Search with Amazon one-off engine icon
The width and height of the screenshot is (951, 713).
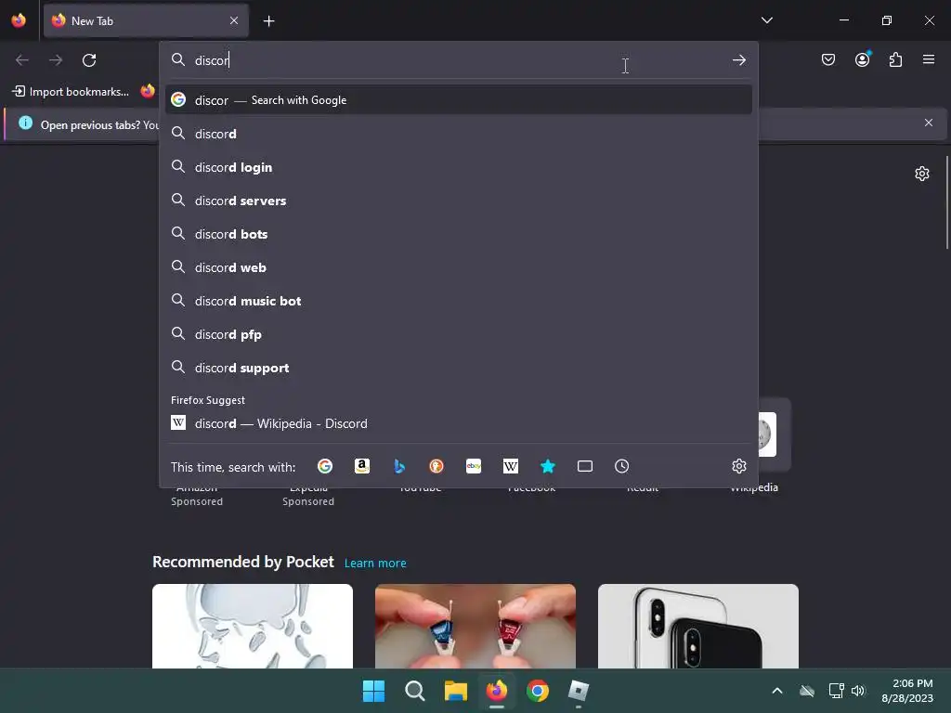click(362, 466)
